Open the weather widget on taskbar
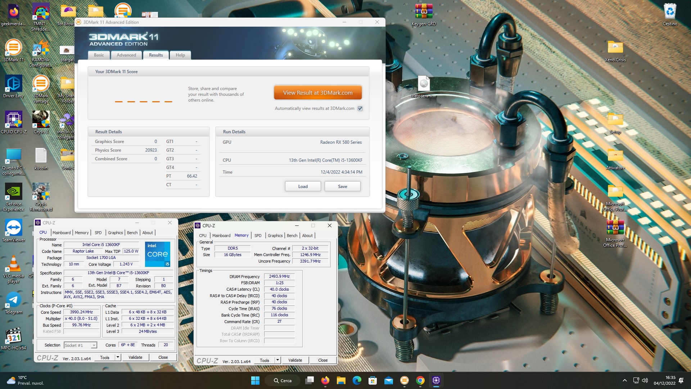Image resolution: width=691 pixels, height=389 pixels. point(25,380)
